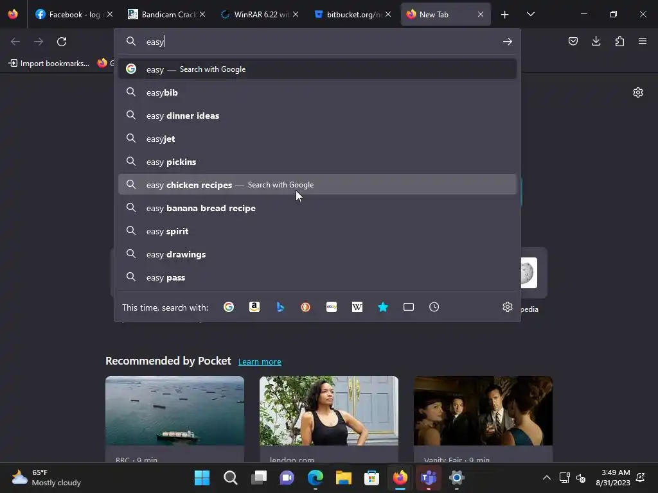Open Import bookmarks from bookmarks toolbar
The image size is (658, 493).
pos(49,64)
